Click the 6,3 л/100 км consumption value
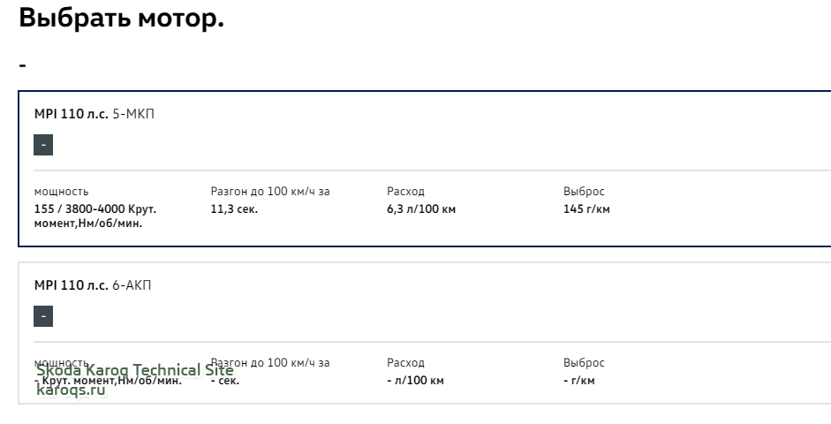Image resolution: width=831 pixels, height=424 pixels. point(421,208)
